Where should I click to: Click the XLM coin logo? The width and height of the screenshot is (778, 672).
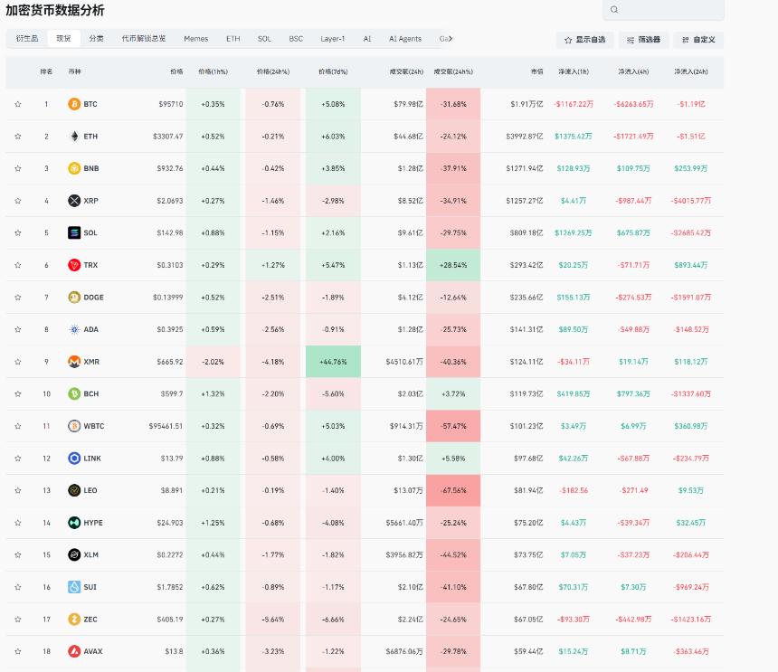(x=74, y=554)
